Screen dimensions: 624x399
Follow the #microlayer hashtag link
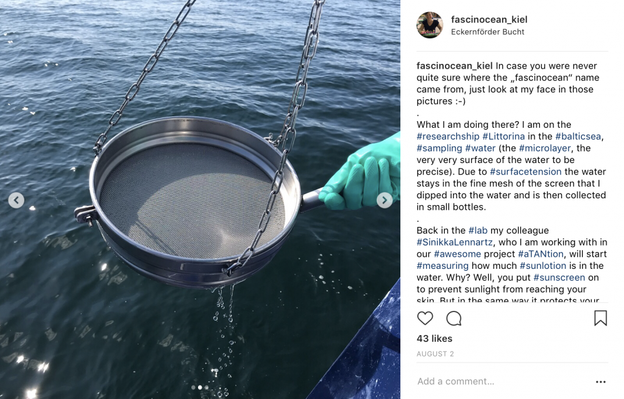(545, 148)
